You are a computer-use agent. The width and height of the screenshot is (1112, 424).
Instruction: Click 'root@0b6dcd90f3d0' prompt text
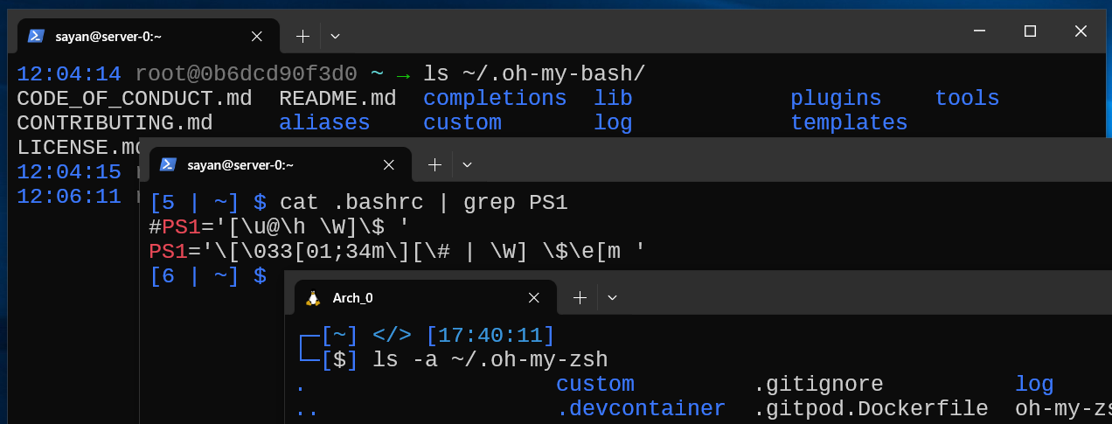pyautogui.click(x=246, y=73)
